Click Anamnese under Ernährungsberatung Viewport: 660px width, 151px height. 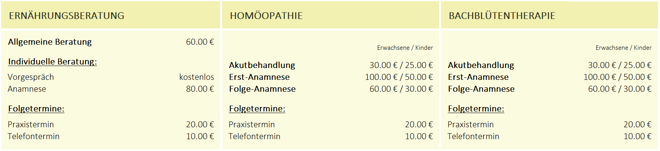[27, 89]
